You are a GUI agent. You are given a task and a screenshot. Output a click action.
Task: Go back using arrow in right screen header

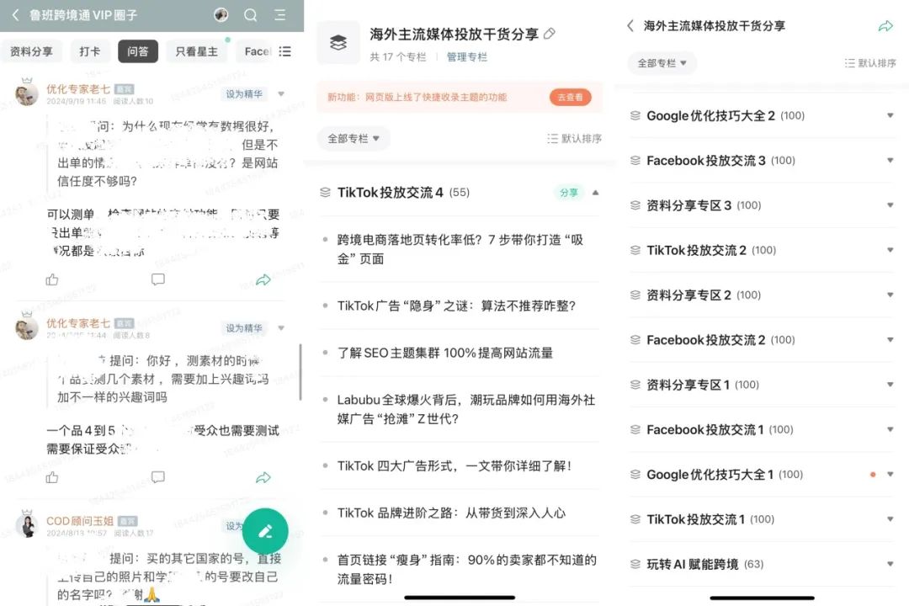tap(630, 25)
